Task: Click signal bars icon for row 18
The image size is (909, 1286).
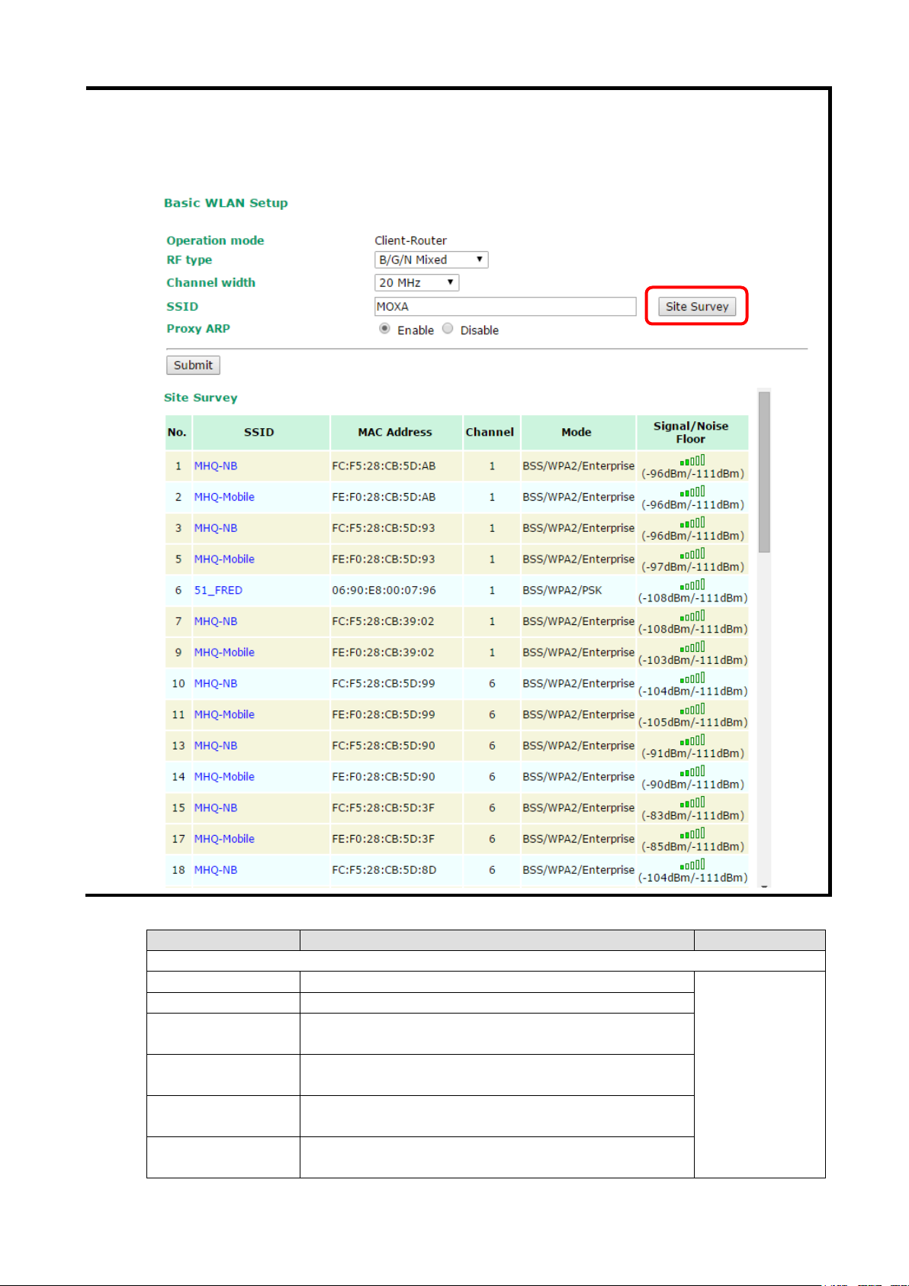Action: click(x=692, y=865)
